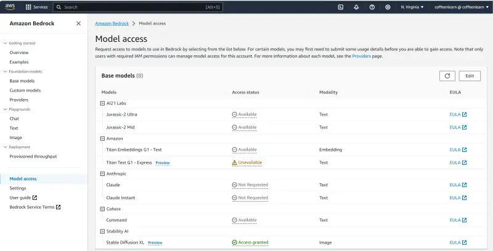Viewport: 493px width, 251px height.
Task: Open the Providers page link
Action: click(x=361, y=56)
